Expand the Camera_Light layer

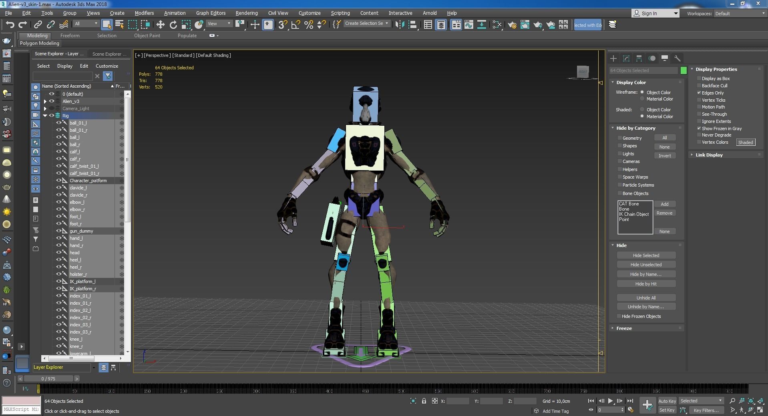(45, 109)
